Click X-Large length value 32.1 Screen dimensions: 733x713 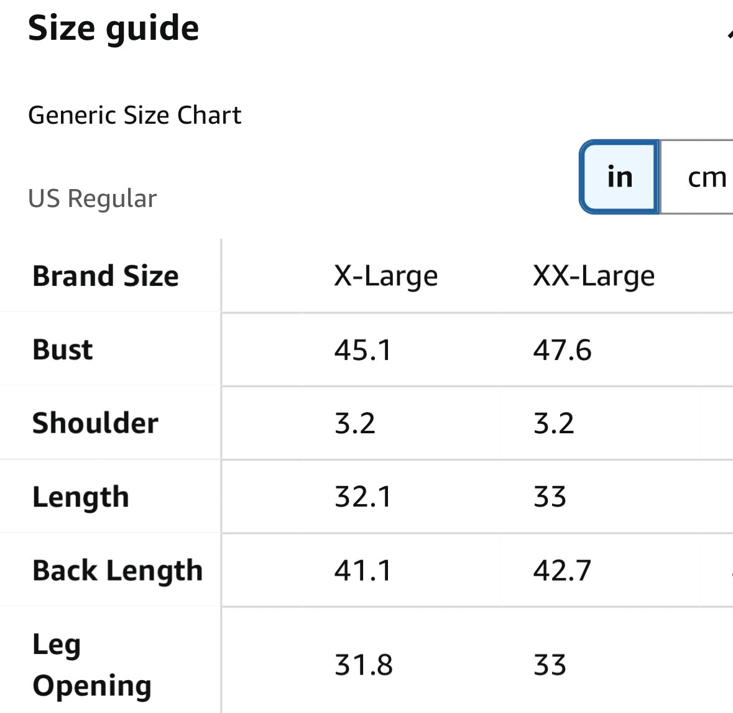(x=363, y=497)
